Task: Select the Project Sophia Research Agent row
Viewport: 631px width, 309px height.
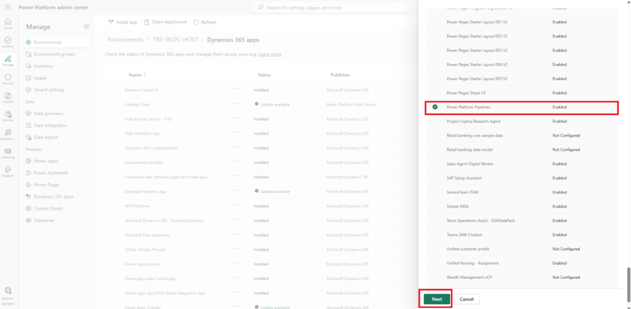Action: pyautogui.click(x=473, y=121)
